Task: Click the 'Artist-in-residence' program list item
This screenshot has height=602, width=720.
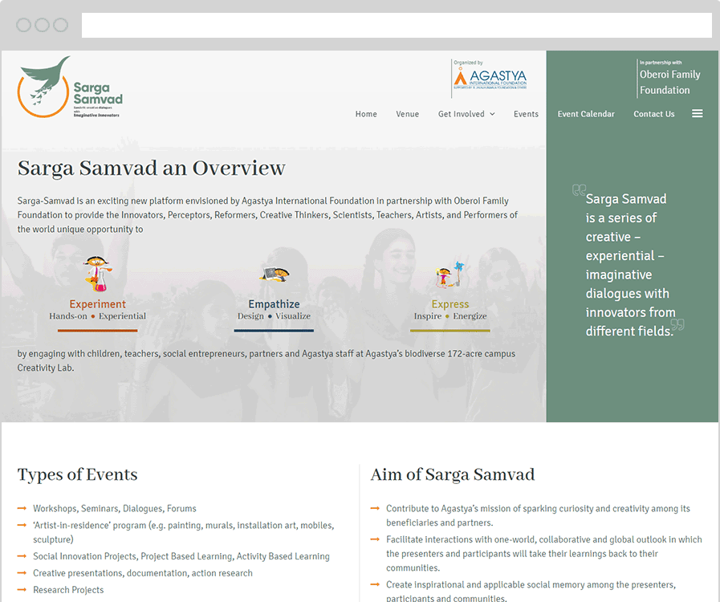Action: 184,532
